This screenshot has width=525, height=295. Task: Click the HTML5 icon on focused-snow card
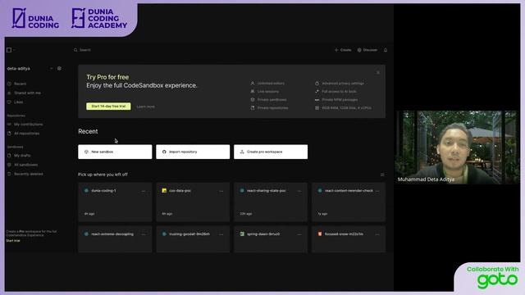click(320, 234)
